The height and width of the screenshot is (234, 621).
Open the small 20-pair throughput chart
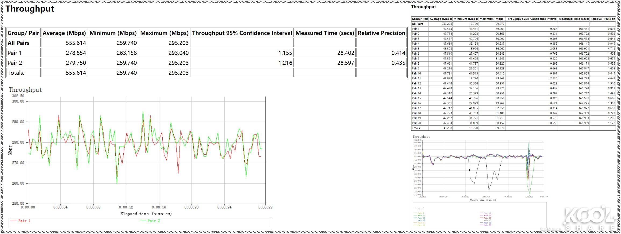point(483,168)
